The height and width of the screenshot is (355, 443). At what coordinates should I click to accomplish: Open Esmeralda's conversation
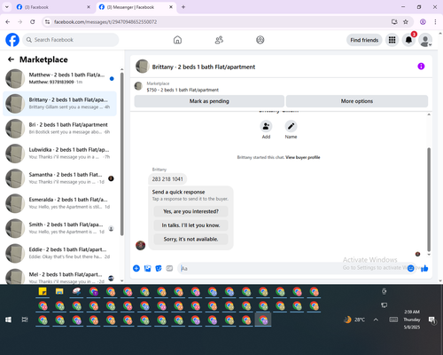tap(60, 203)
